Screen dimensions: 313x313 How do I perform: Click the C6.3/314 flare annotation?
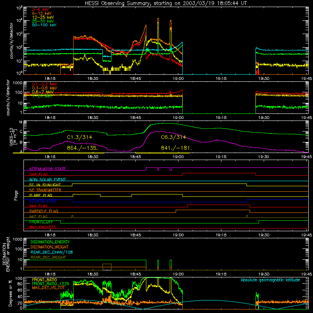pos(173,137)
